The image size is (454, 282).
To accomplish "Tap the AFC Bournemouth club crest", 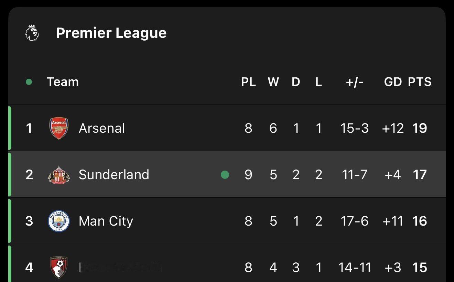I will pos(59,267).
